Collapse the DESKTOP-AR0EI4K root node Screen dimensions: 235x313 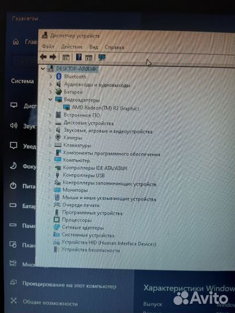pyautogui.click(x=42, y=68)
